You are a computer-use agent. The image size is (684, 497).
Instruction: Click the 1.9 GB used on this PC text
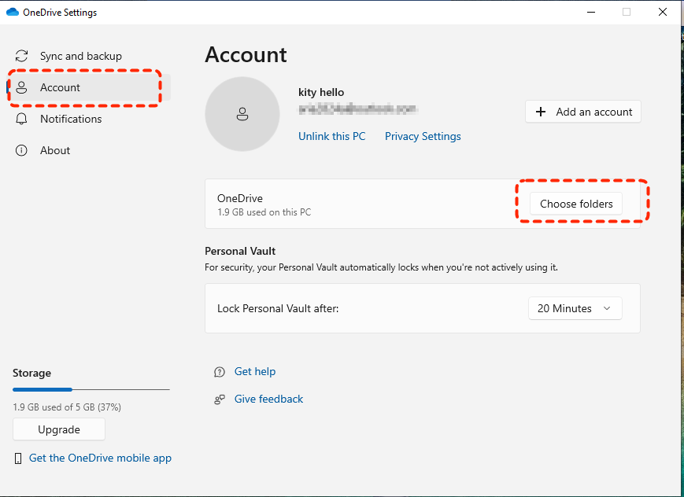(x=264, y=212)
